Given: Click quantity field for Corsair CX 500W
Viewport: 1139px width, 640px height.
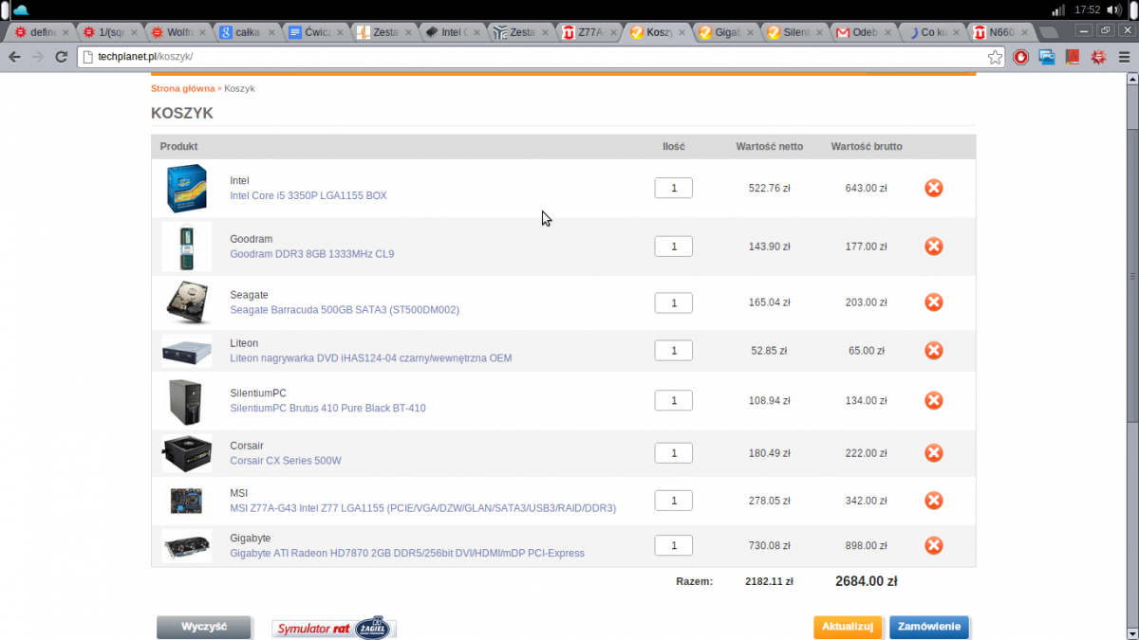Looking at the screenshot, I should [674, 453].
